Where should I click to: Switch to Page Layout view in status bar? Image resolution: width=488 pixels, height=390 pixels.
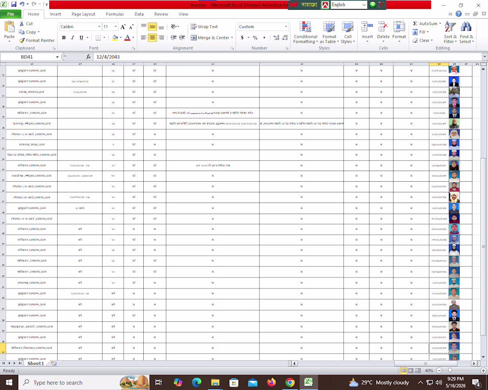pyautogui.click(x=411, y=370)
